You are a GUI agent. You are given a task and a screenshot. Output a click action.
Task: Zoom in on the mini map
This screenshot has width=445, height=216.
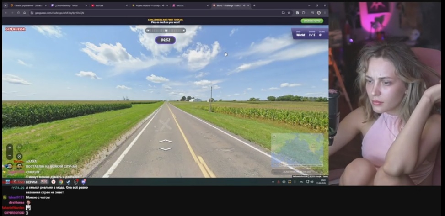[x=274, y=137]
